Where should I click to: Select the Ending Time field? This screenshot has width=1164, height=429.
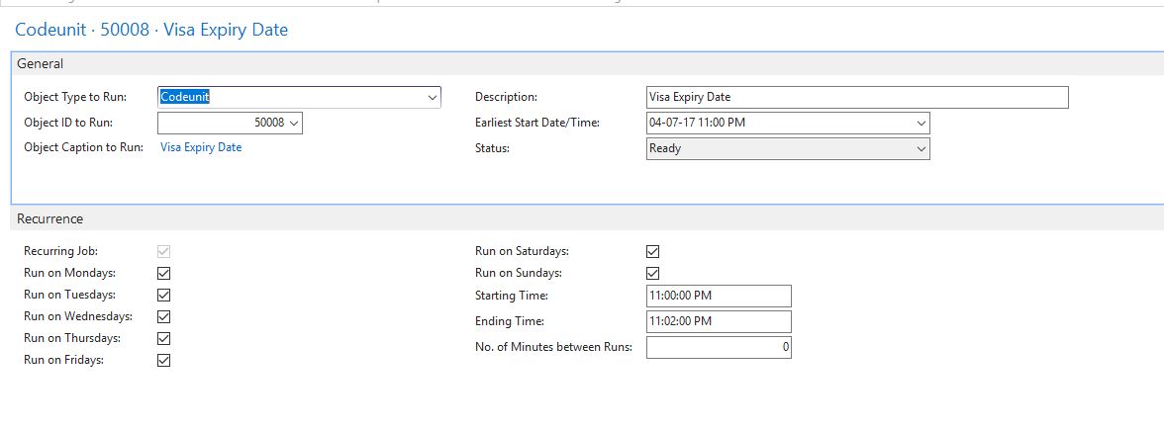click(719, 321)
